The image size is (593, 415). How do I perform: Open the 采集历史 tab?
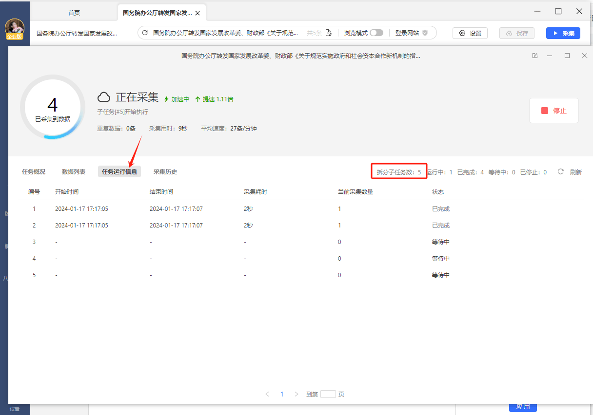(165, 172)
